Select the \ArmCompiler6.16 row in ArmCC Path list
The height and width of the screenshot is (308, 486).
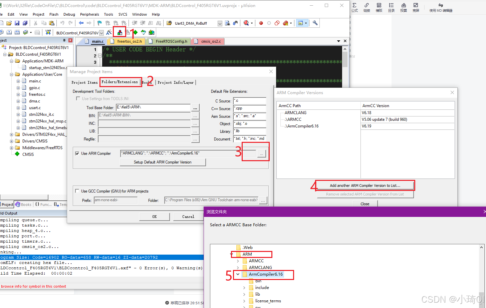coord(302,126)
